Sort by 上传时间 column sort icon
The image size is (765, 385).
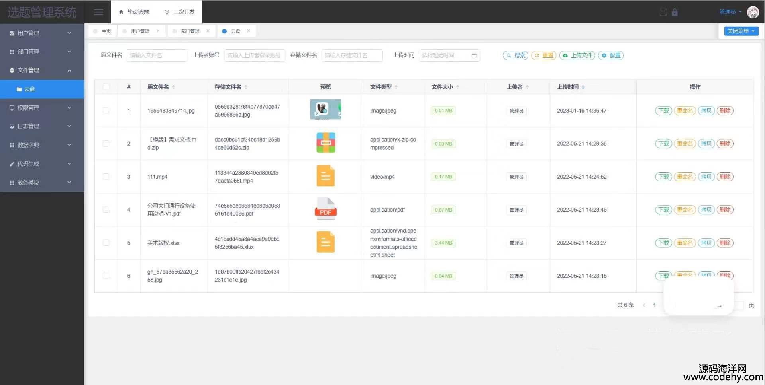click(x=583, y=87)
